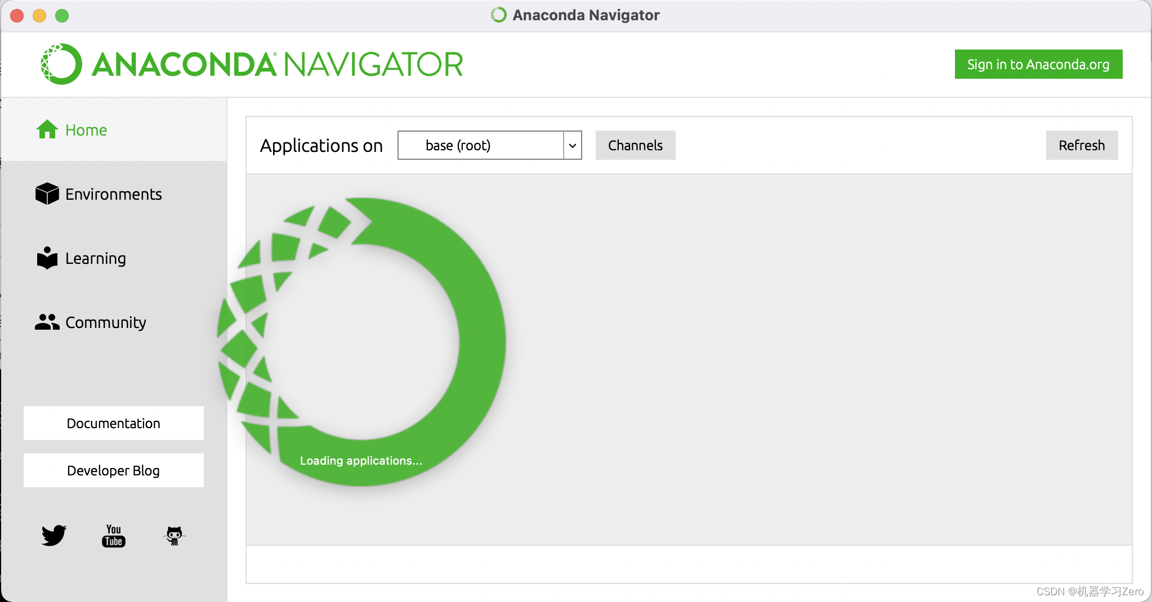Viewport: 1152px width, 602px height.
Task: Open the Twitter bird icon
Action: pos(54,535)
